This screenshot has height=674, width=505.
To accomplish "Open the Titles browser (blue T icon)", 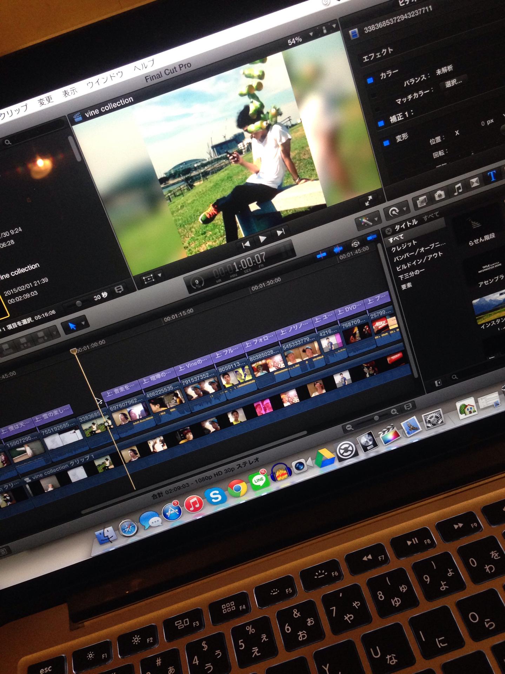I will point(492,176).
